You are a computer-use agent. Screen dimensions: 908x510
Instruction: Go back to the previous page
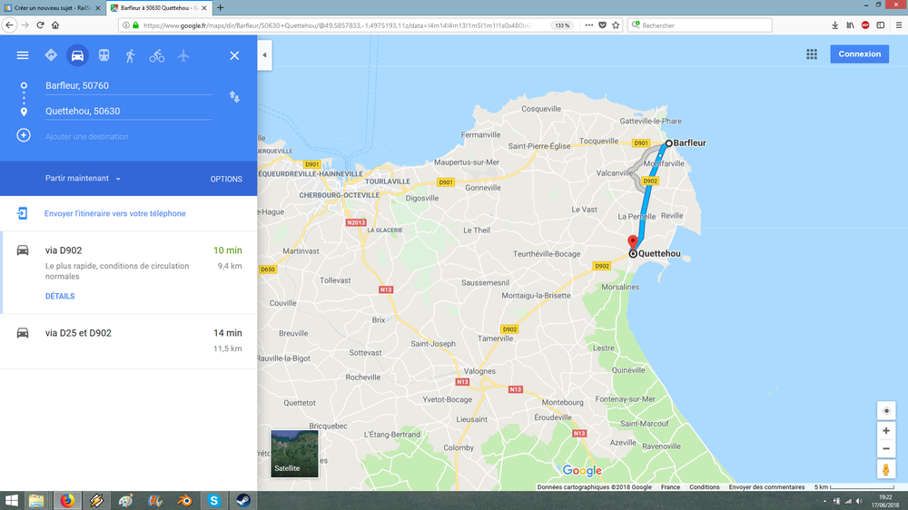tap(9, 25)
